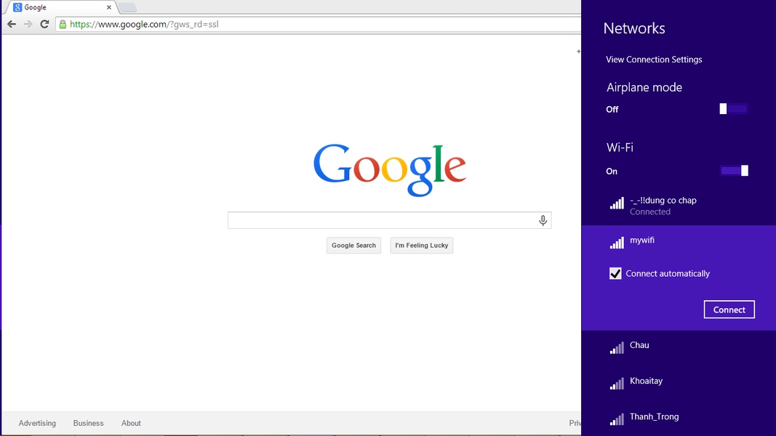Select the Khoaitay Wi-Fi network
776x436 pixels.
coord(679,384)
